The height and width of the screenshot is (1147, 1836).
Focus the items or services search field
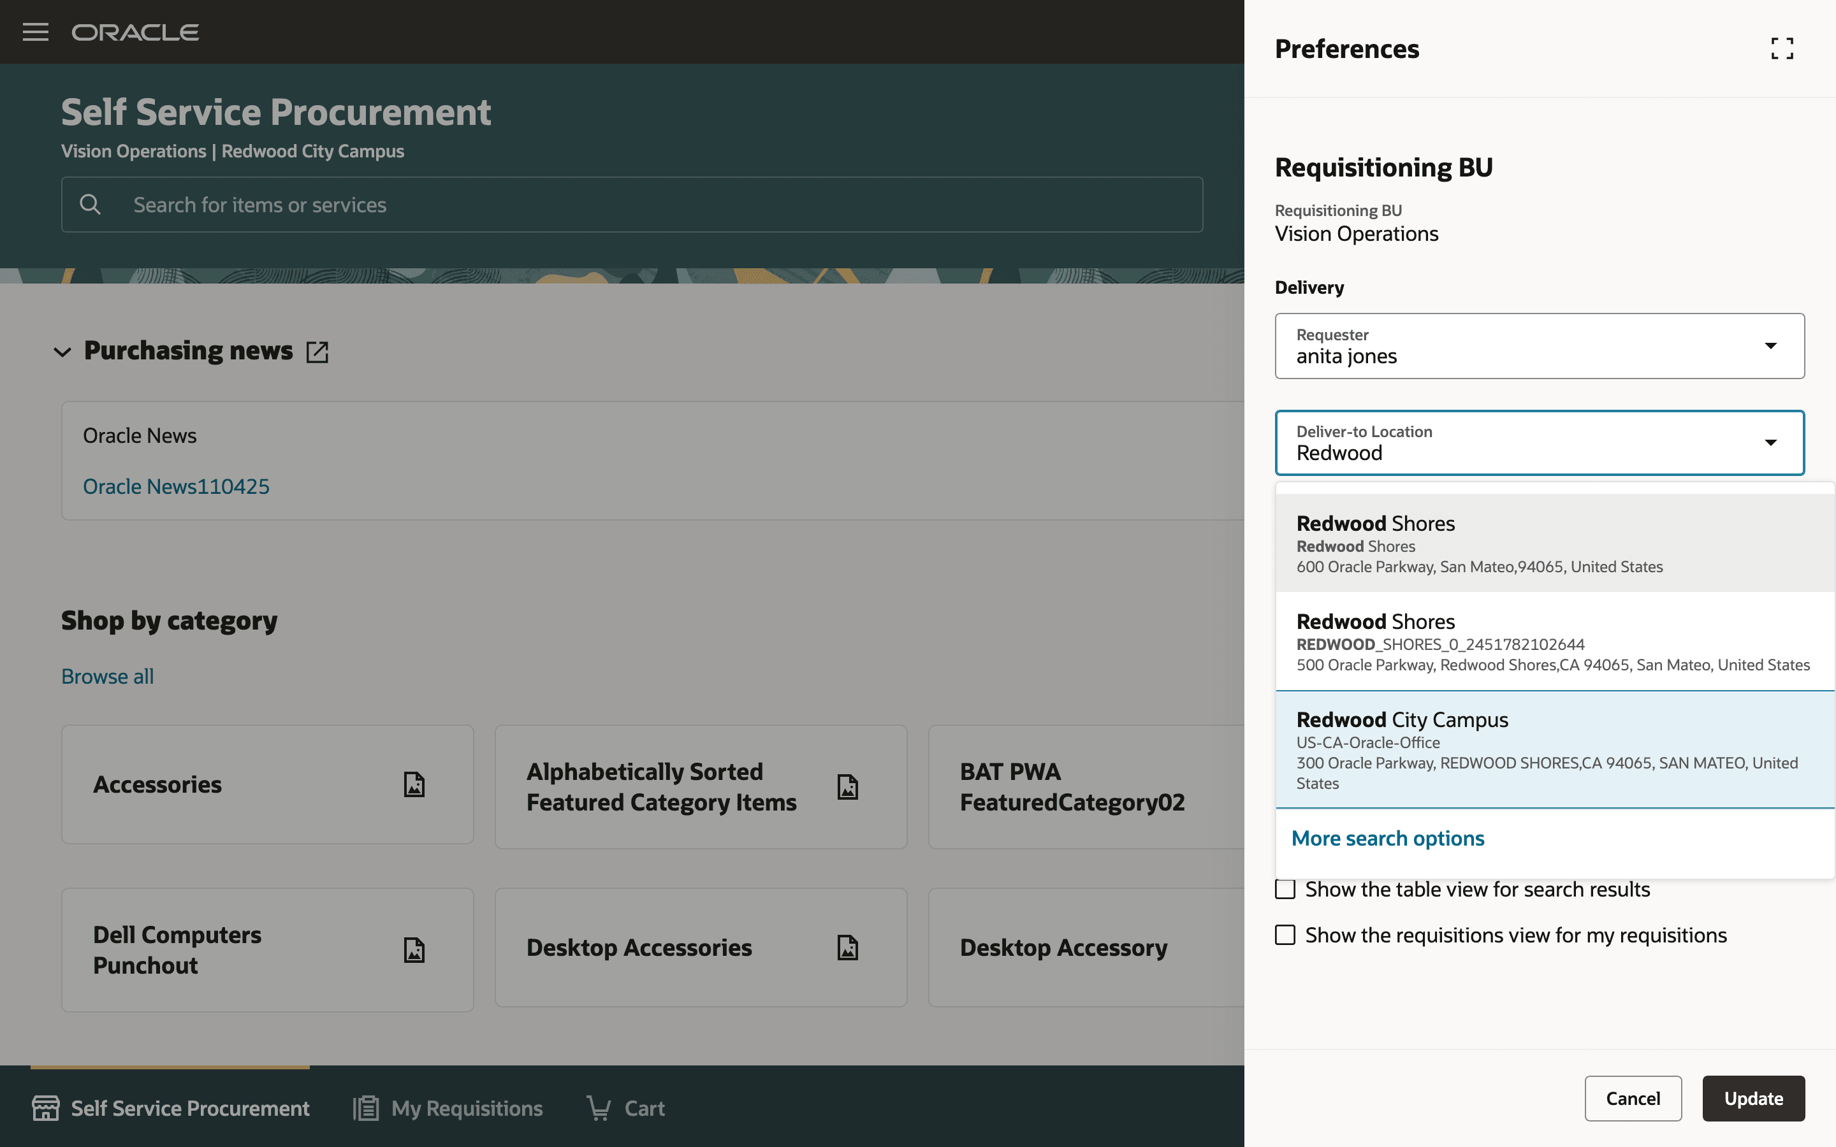click(x=652, y=205)
